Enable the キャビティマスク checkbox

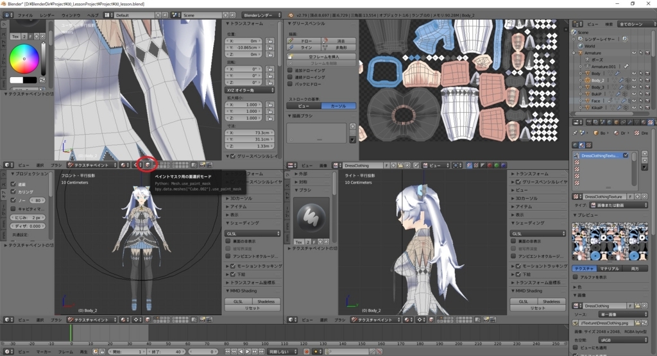tap(13, 209)
